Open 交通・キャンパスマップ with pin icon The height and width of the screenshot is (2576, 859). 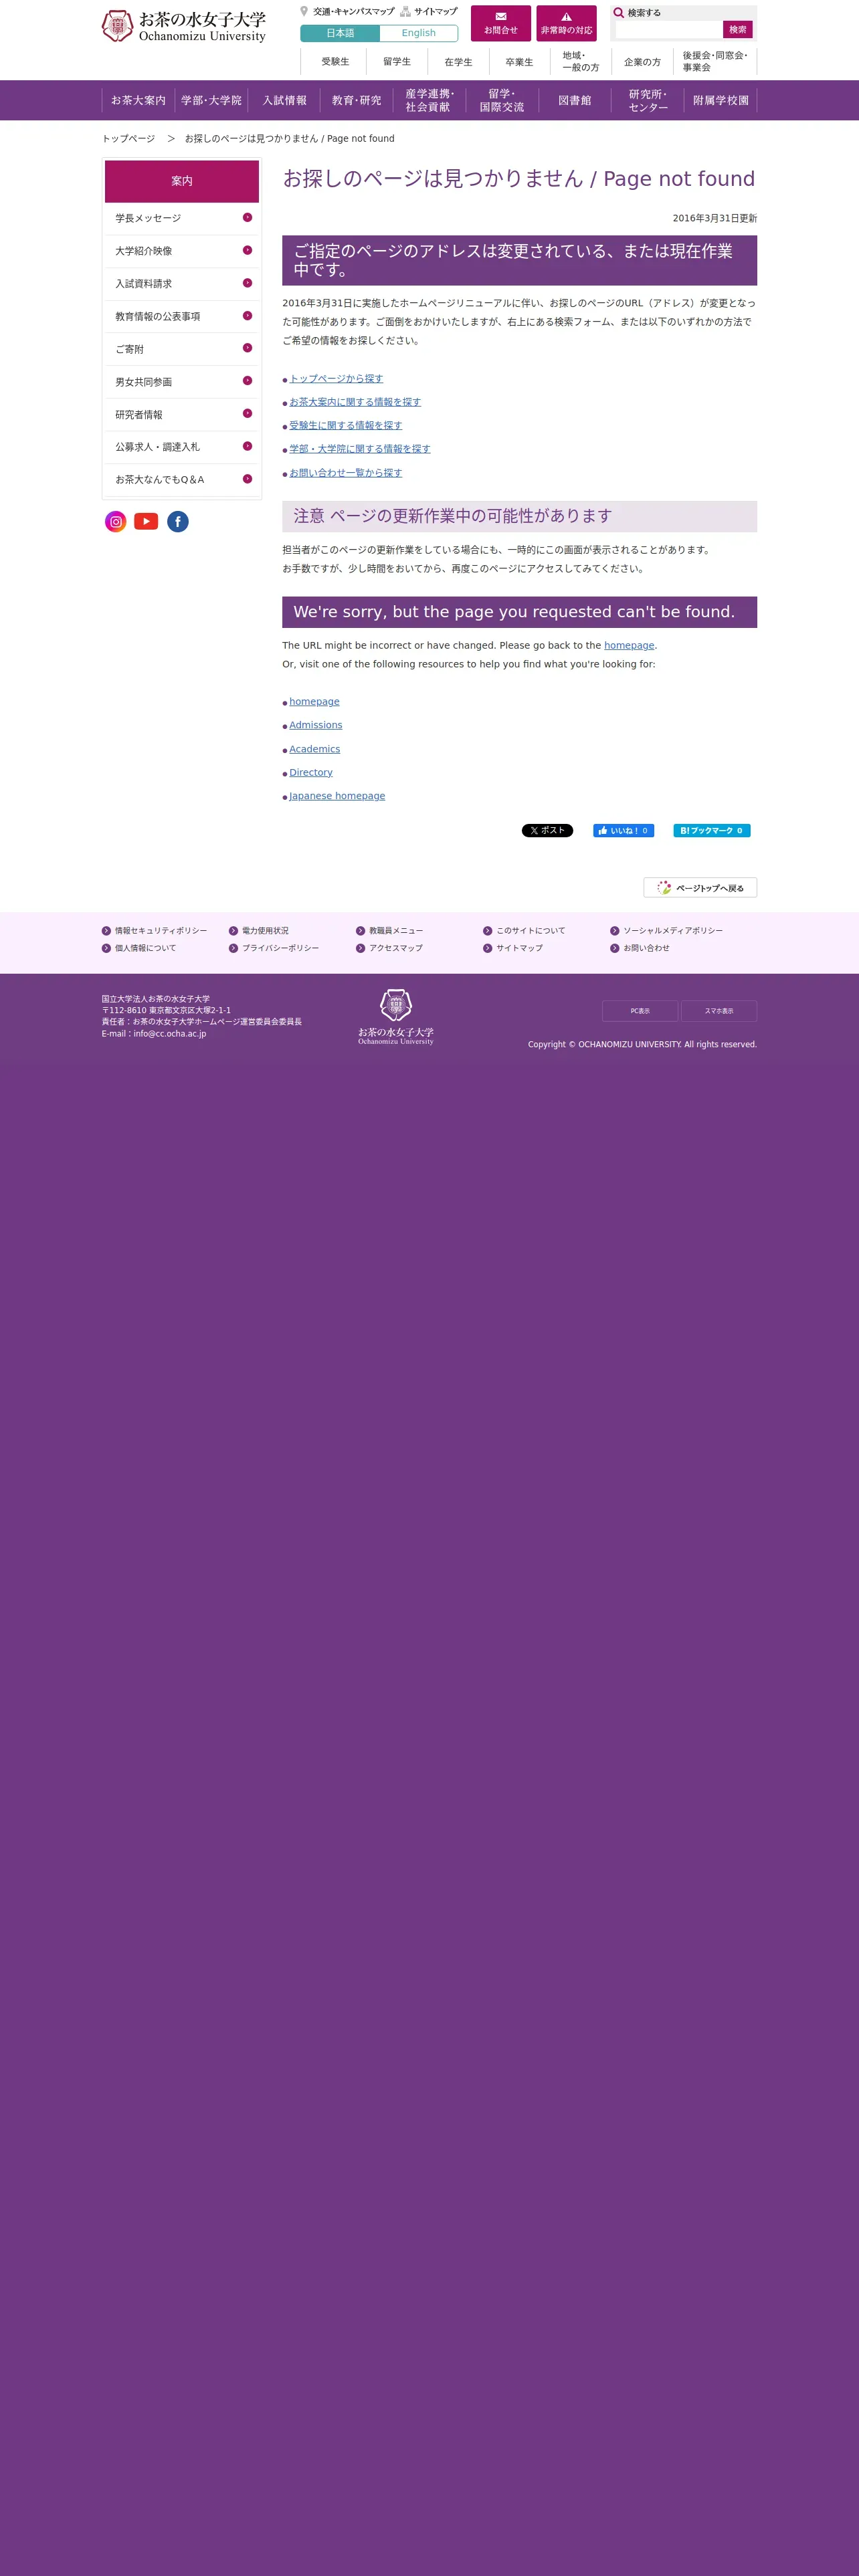[x=347, y=12]
